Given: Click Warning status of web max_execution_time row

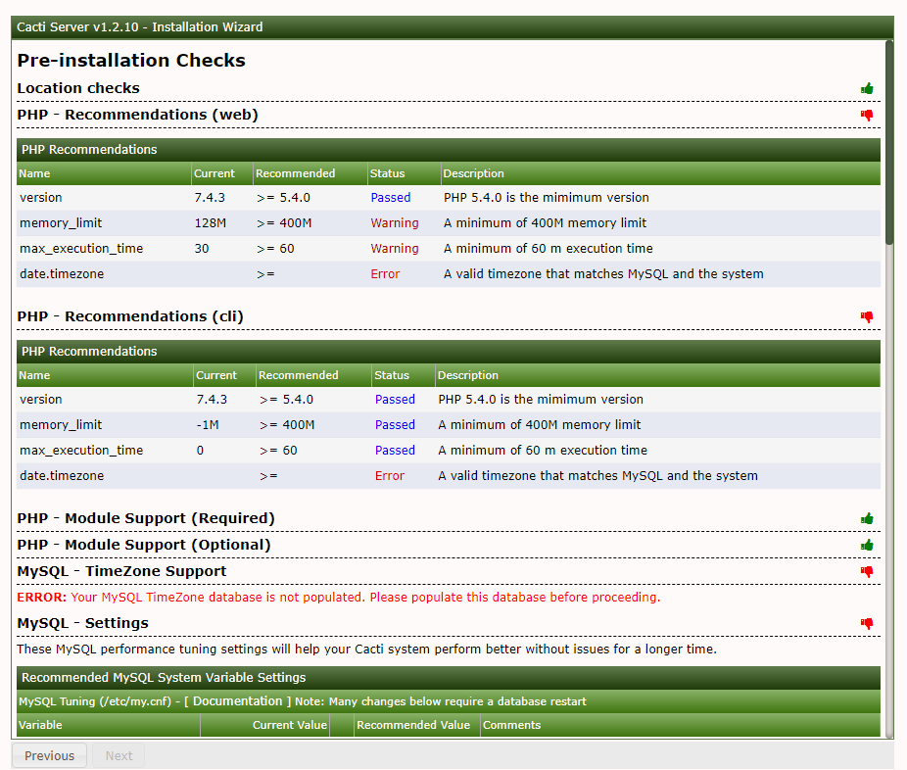Looking at the screenshot, I should click(x=395, y=249).
